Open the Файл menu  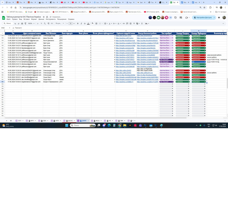tap(9, 19)
